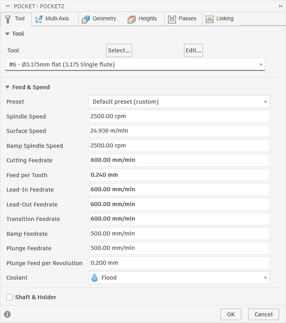This screenshot has height=323, width=286.
Task: Click the Spindle Speed field
Action: click(179, 116)
